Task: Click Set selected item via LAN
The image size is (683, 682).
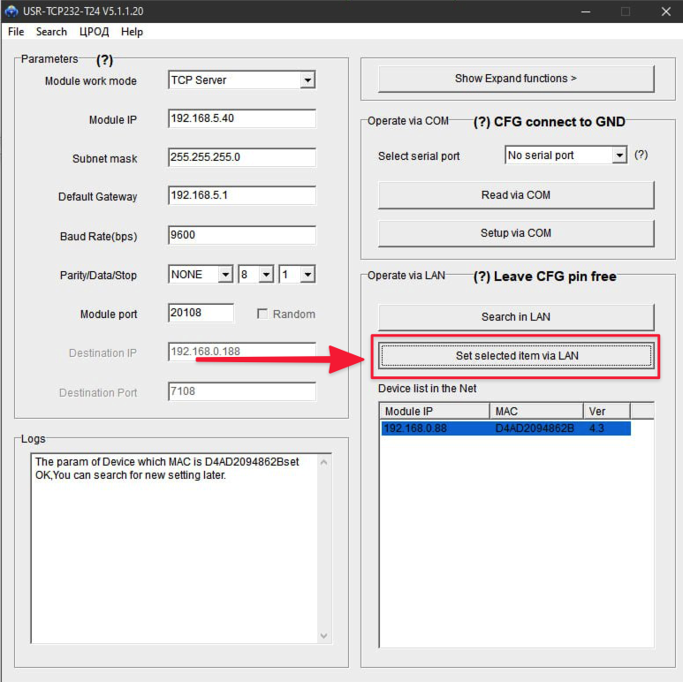Action: (x=516, y=355)
